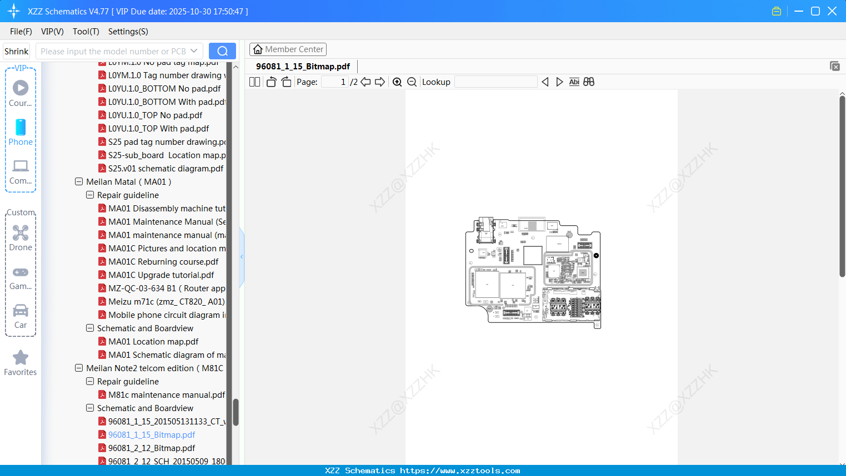Click the Shrink button
This screenshot has height=476, width=846.
point(16,50)
